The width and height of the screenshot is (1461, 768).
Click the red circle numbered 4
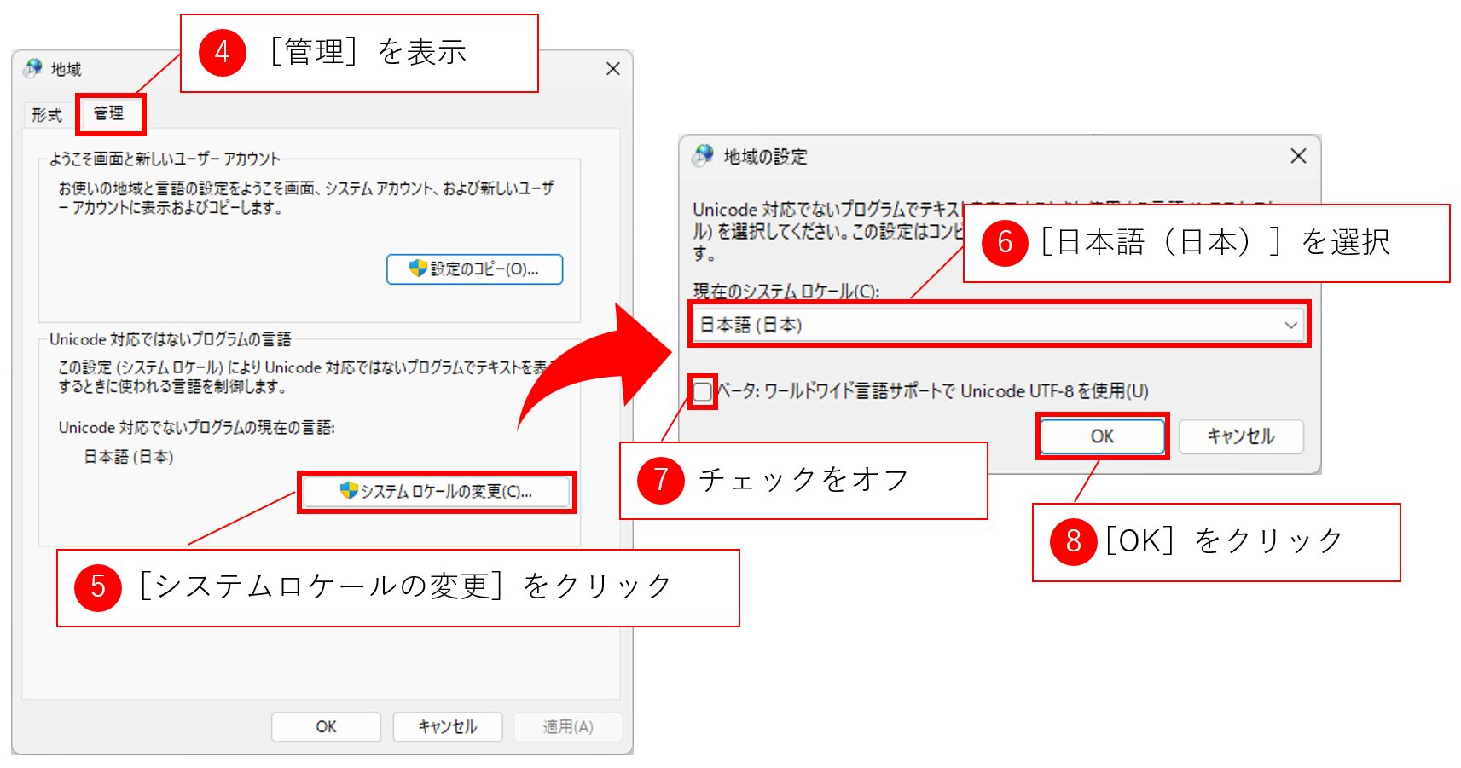click(x=222, y=53)
